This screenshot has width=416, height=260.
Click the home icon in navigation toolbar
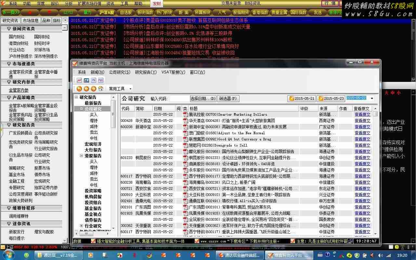tap(101, 89)
